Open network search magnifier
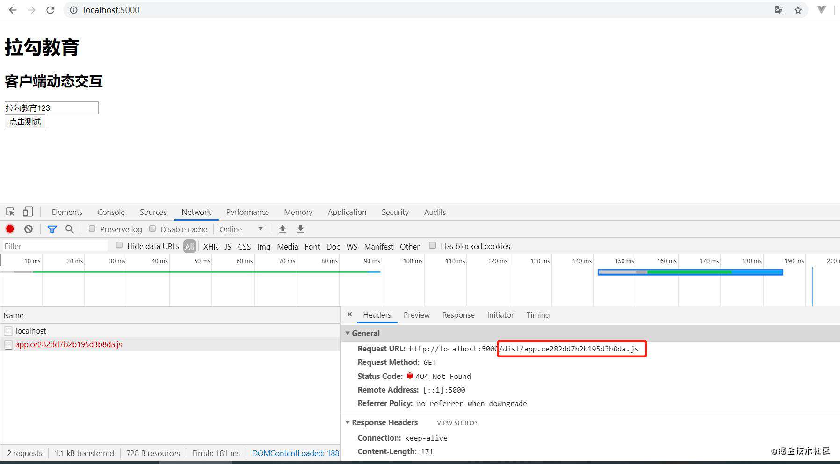 pyautogui.click(x=70, y=229)
